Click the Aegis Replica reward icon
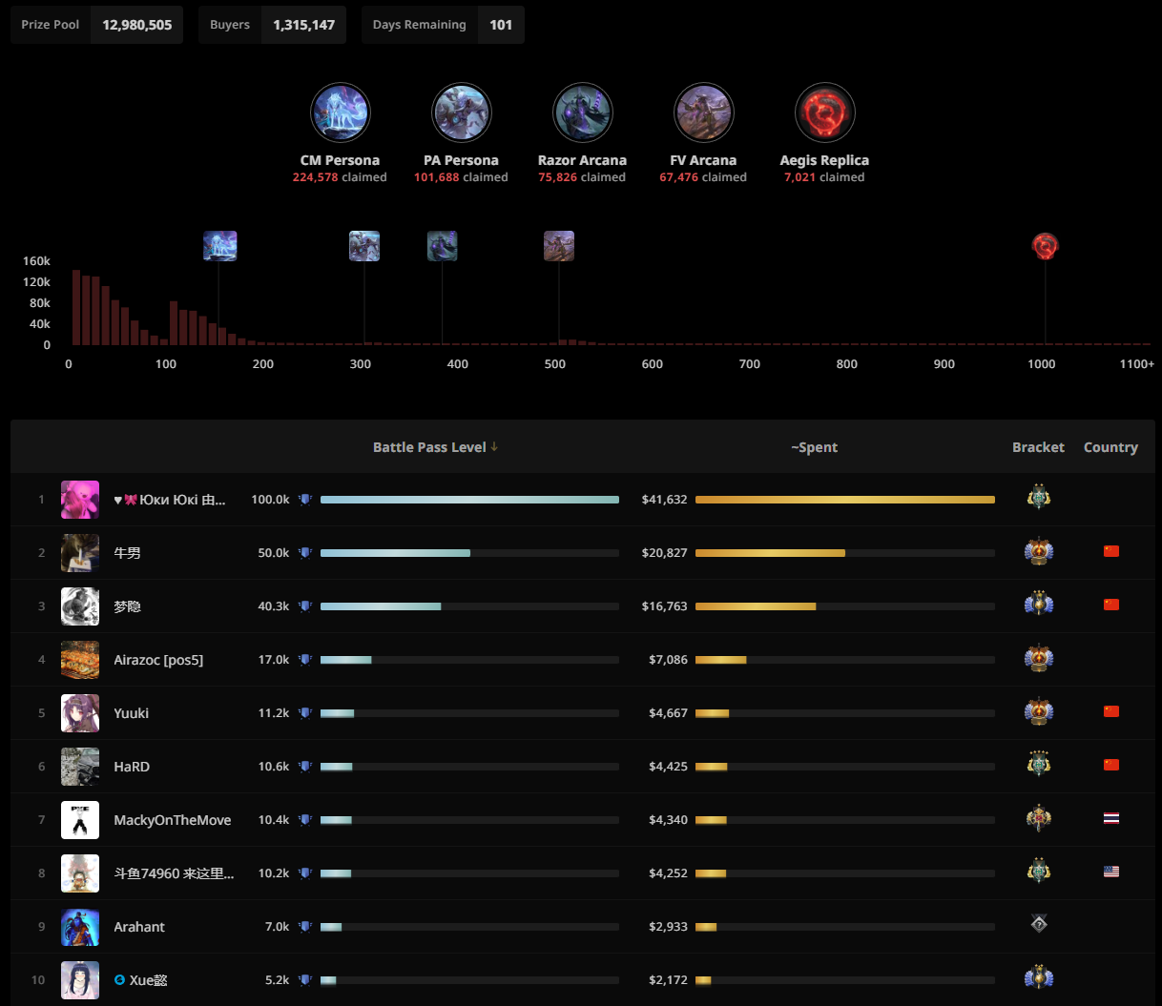Screen dimensions: 1162x1006 (824, 113)
